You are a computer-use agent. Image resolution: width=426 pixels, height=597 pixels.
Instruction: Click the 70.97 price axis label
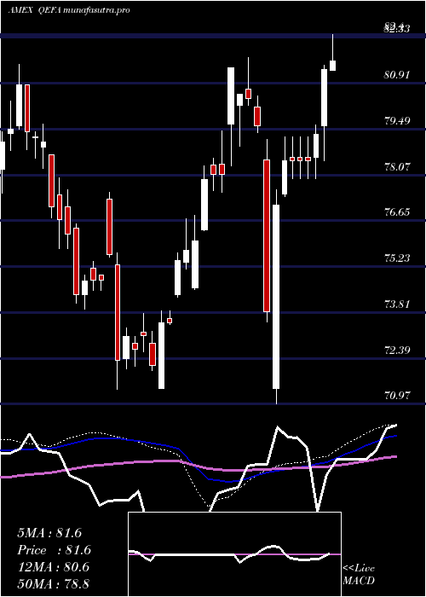coord(397,395)
